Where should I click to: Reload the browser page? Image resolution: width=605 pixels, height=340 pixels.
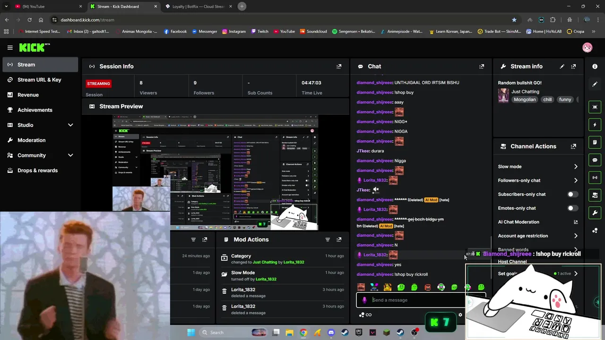point(29,20)
